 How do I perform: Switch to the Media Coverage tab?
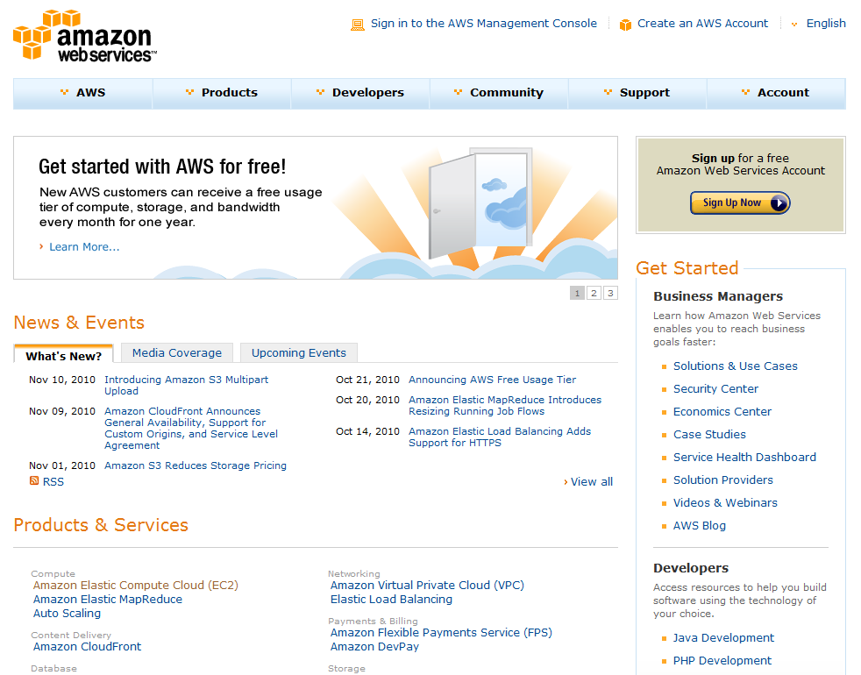click(177, 352)
